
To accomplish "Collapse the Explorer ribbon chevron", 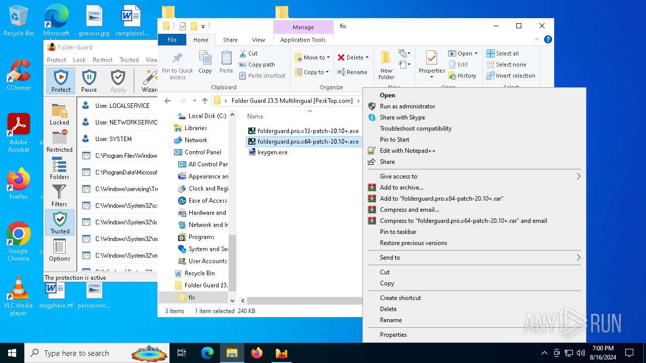I will click(x=536, y=39).
